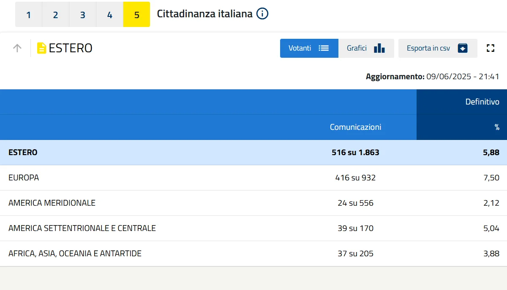Click the bar chart icon in Grafici

(379, 48)
